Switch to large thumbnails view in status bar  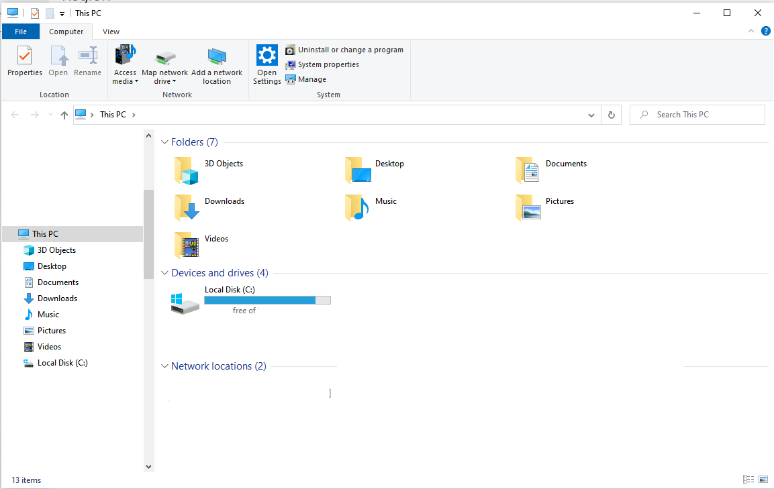point(763,479)
